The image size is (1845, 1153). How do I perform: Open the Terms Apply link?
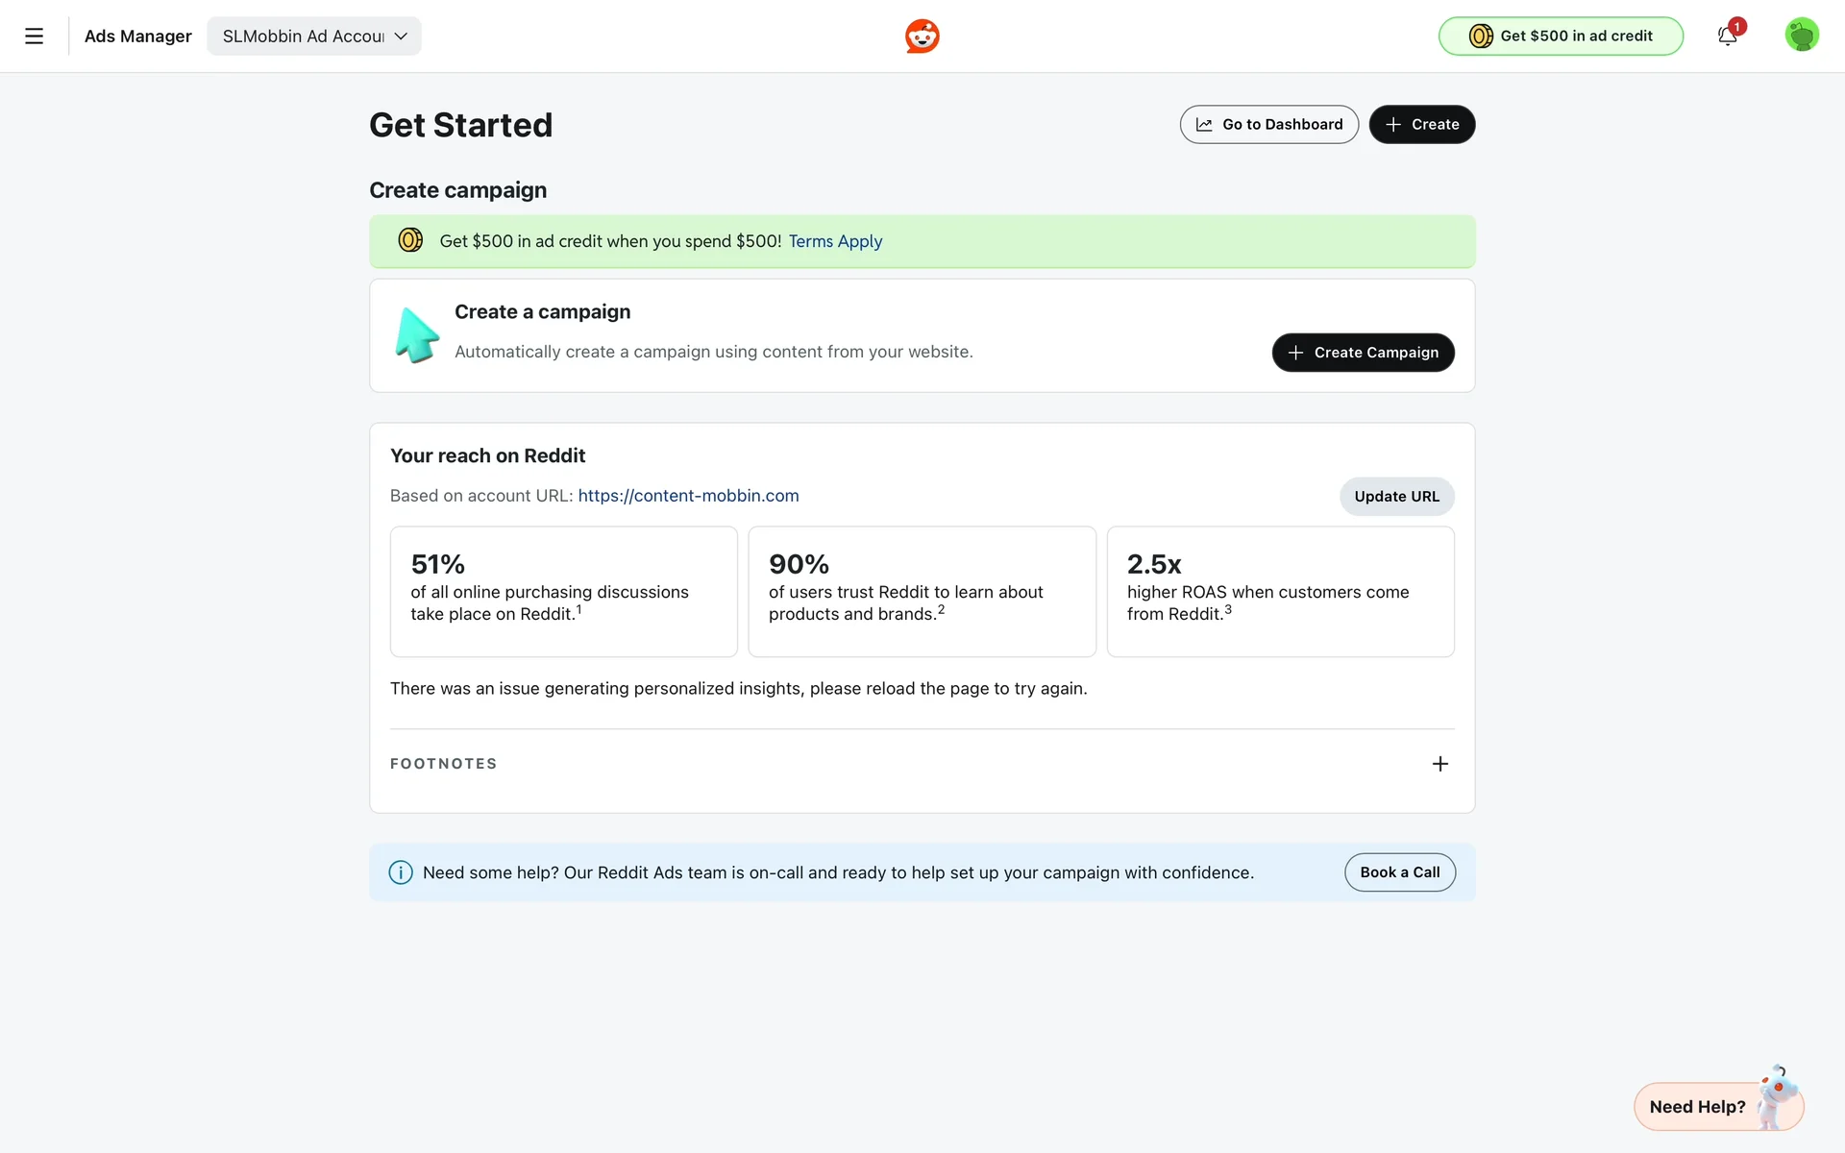coord(835,241)
